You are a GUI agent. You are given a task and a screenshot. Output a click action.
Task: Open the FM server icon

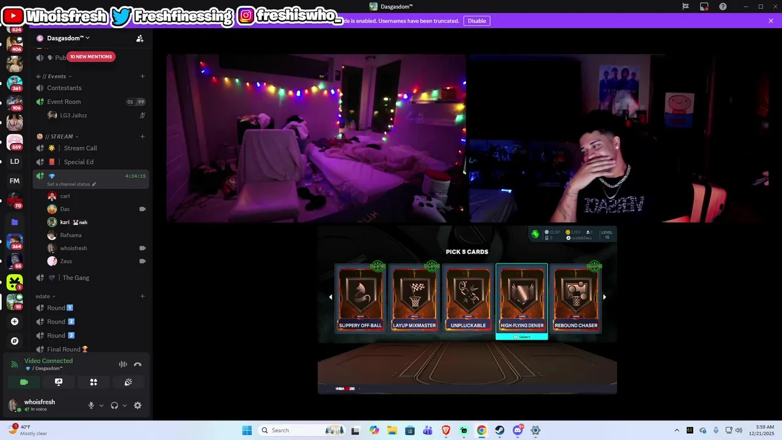coord(15,181)
